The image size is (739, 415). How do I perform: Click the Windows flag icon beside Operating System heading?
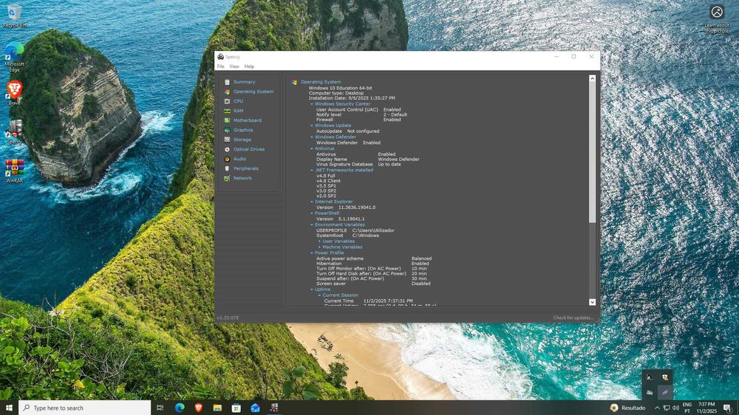(295, 82)
